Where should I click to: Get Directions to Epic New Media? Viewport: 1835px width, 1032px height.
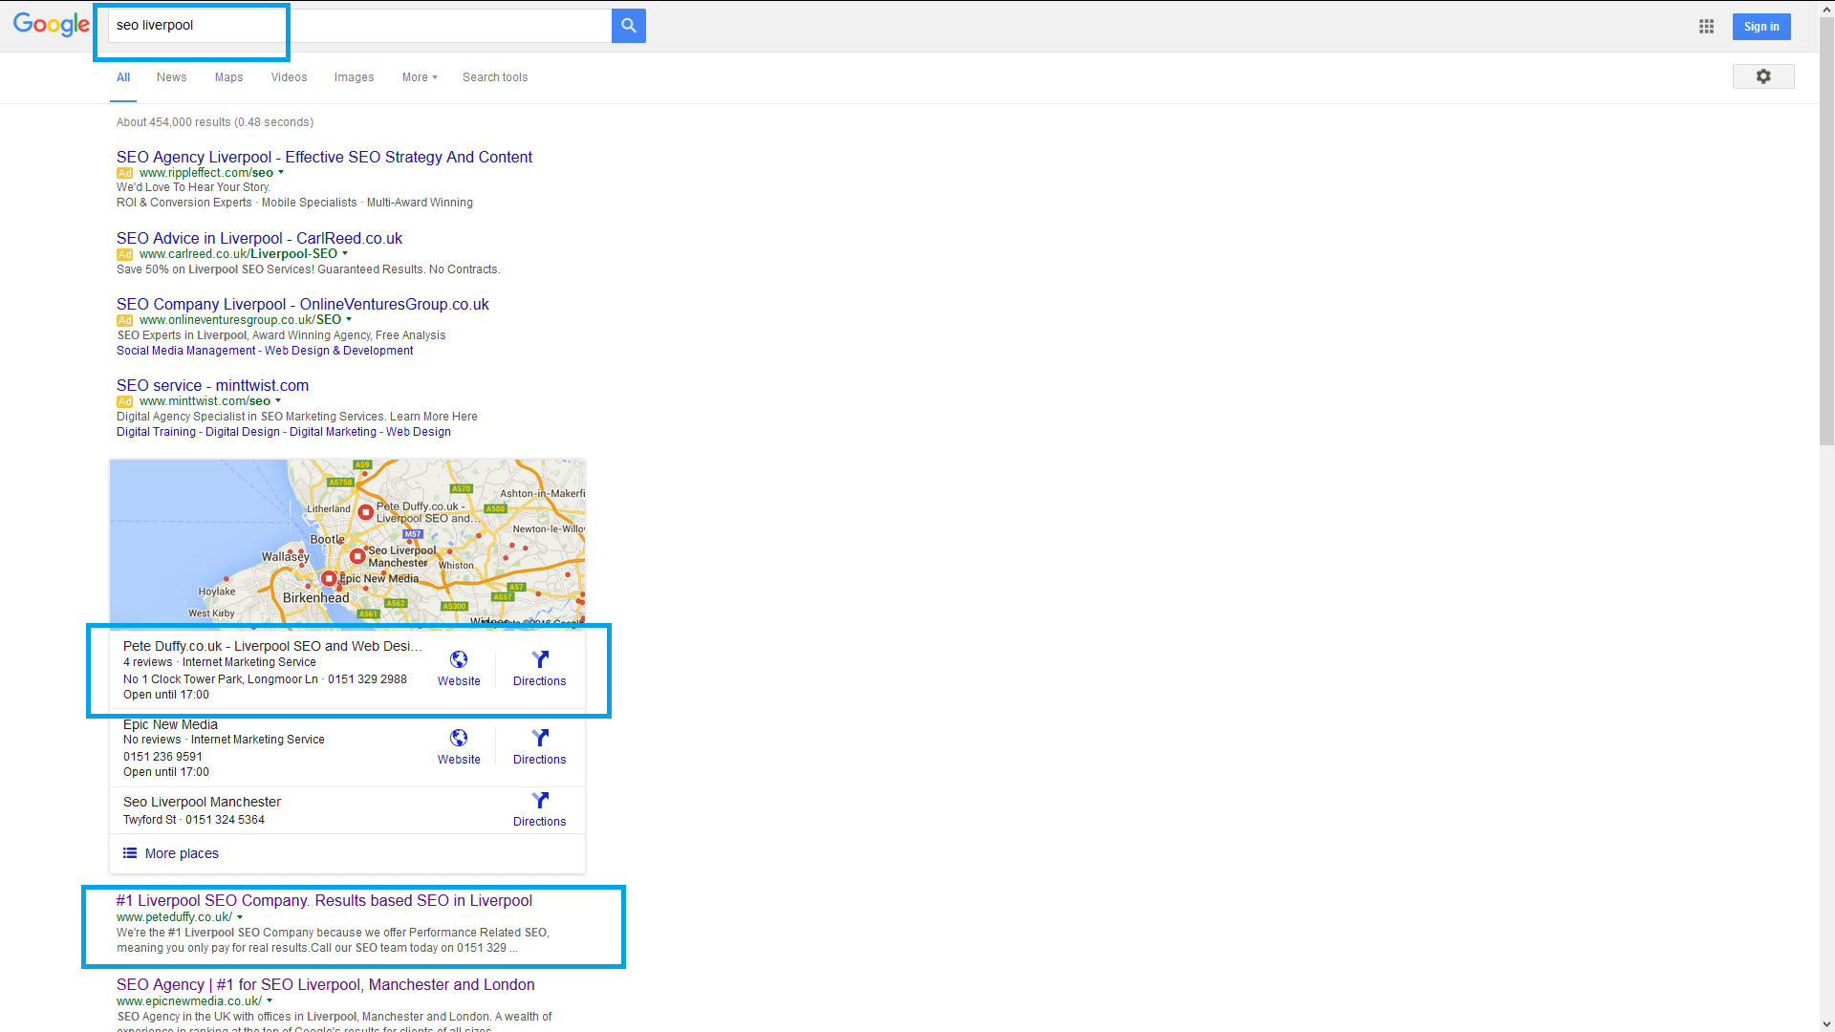[539, 746]
